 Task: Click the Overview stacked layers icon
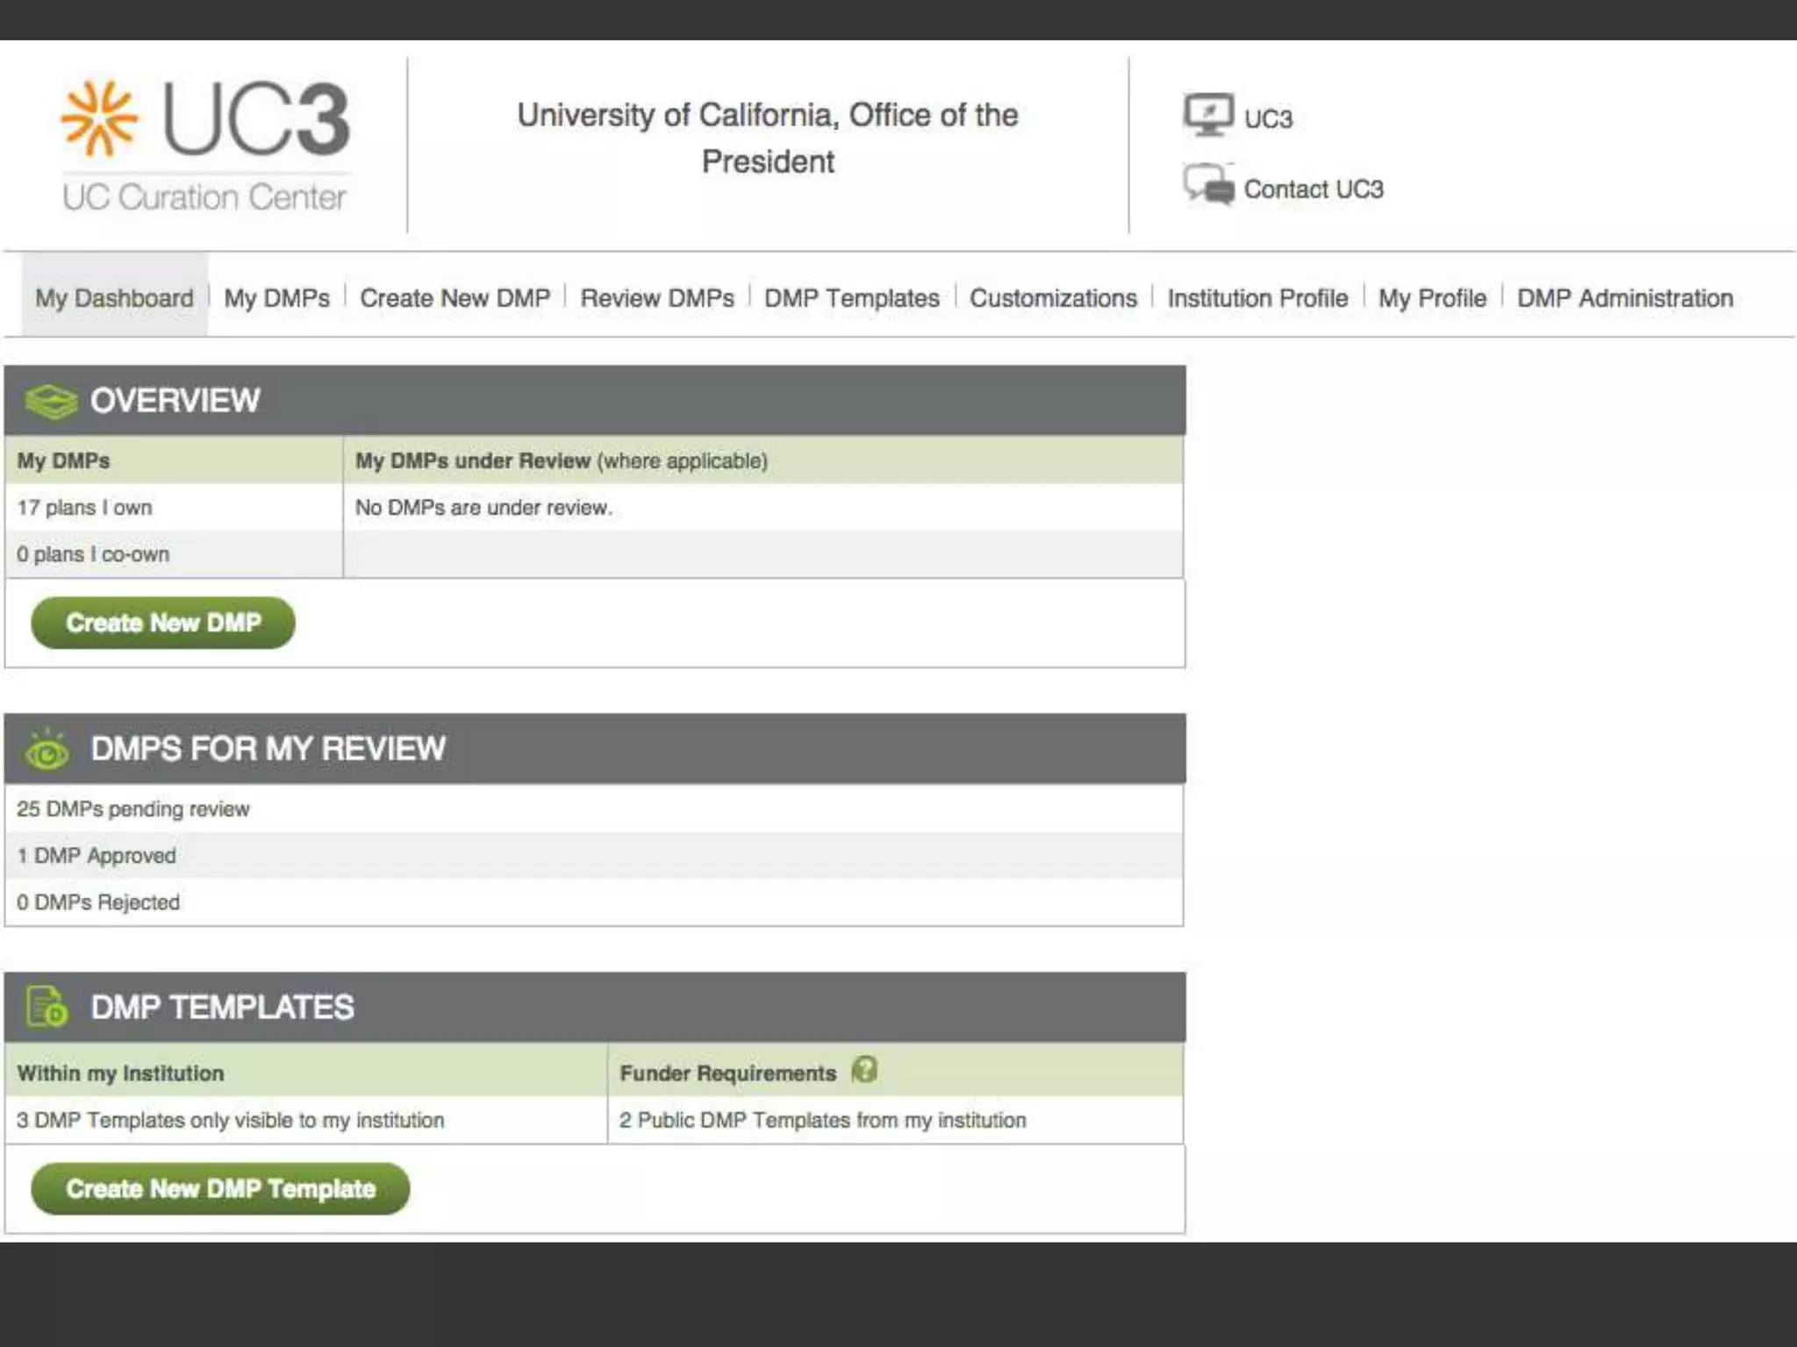(x=51, y=402)
